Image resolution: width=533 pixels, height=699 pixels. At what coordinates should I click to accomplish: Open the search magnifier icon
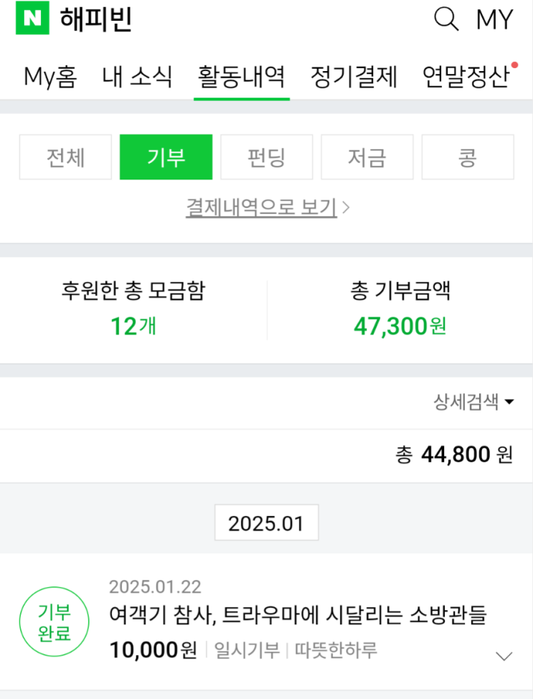click(x=446, y=19)
